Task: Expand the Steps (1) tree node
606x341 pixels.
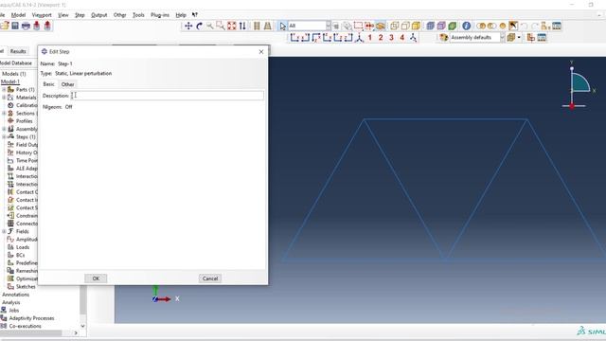Action: click(4, 136)
